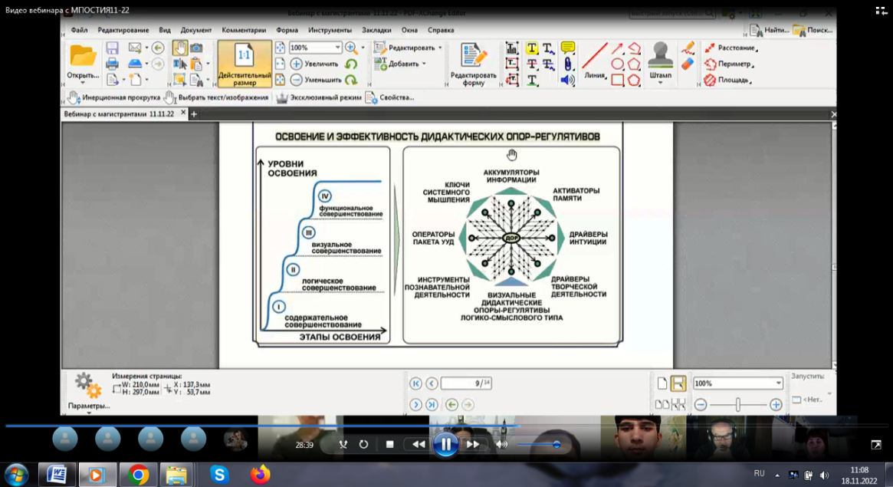Expand the Добавить dropdown
Viewport: 893px width, 487px height.
pyautogui.click(x=424, y=64)
